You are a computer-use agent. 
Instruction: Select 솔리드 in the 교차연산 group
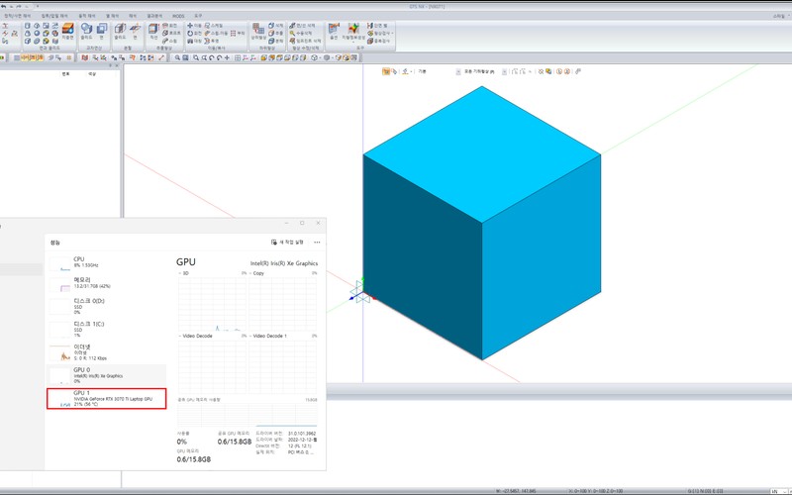(86, 32)
